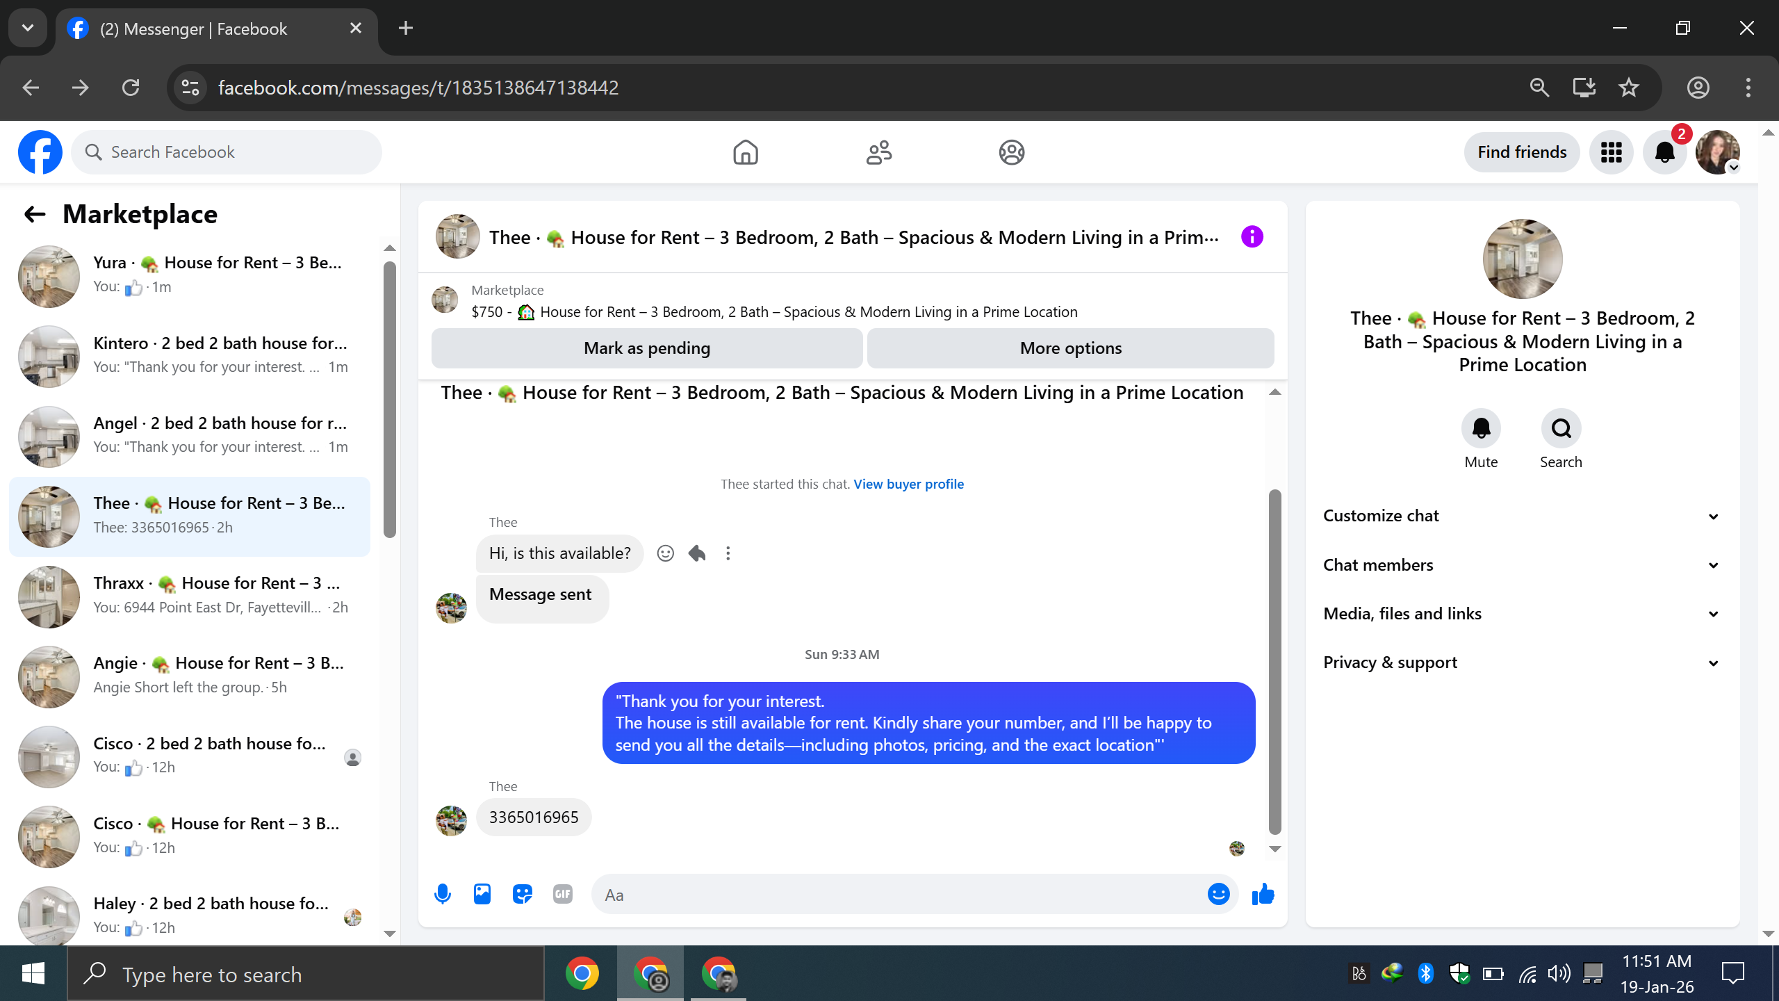
Task: Click the purple conversation information icon
Action: click(1252, 237)
